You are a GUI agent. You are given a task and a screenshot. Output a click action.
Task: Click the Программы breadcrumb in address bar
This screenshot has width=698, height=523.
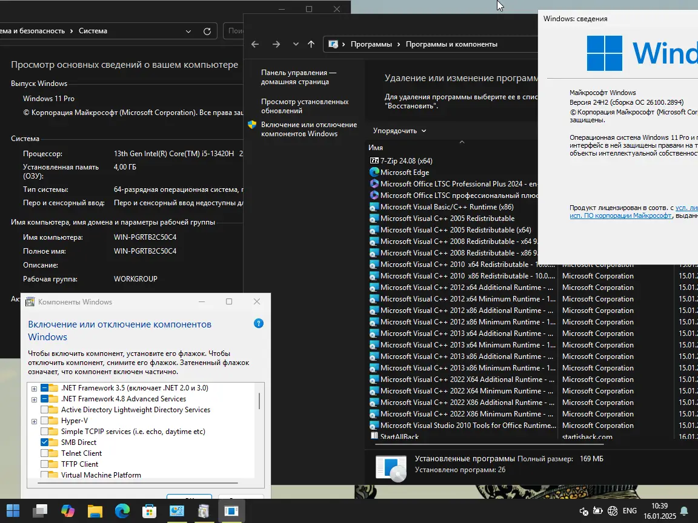pos(371,44)
